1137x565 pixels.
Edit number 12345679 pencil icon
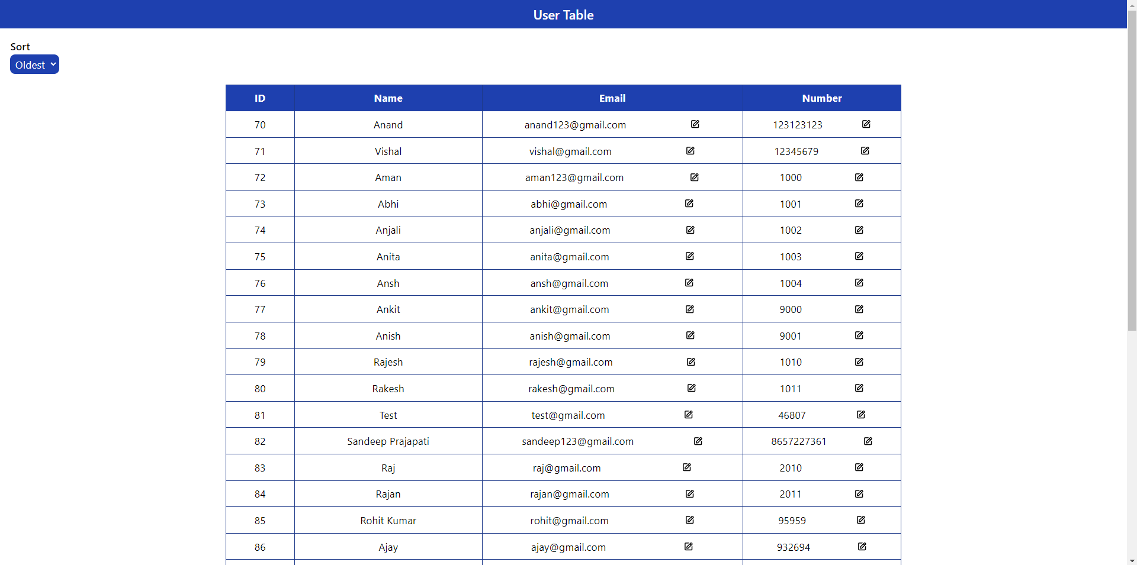[865, 151]
